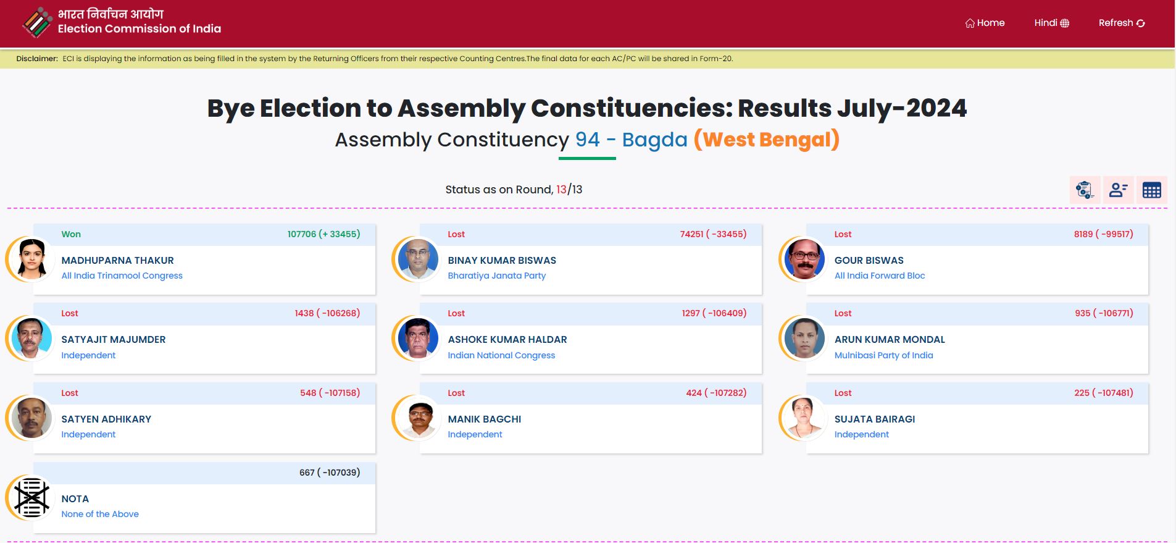
Task: Click the house icon beside Home
Action: (x=970, y=23)
